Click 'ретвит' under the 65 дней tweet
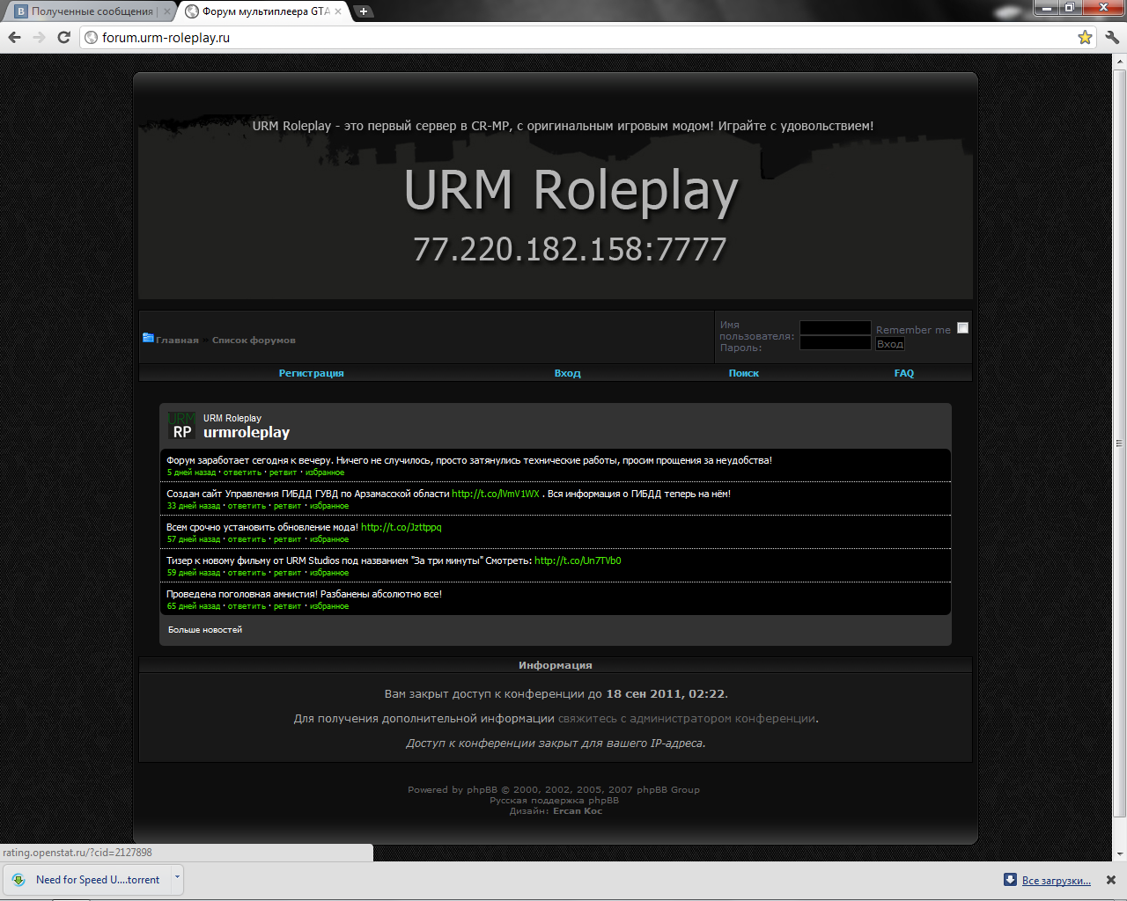This screenshot has height=901, width=1127. (x=287, y=606)
